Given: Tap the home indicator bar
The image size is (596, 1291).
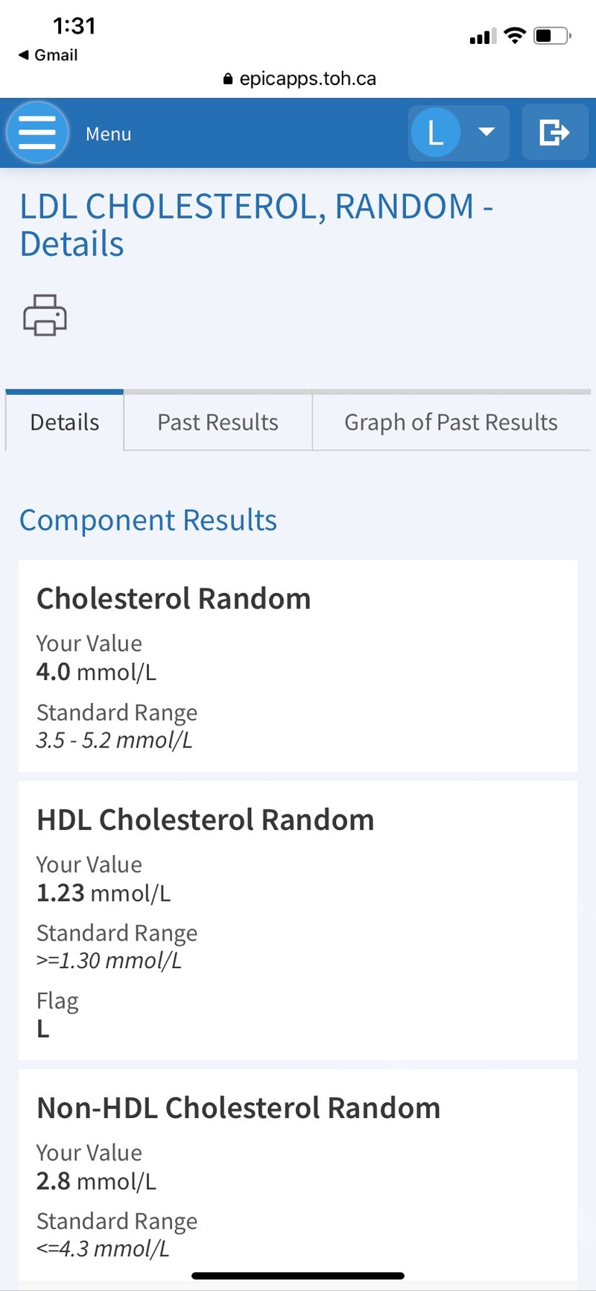Looking at the screenshot, I should [298, 1276].
